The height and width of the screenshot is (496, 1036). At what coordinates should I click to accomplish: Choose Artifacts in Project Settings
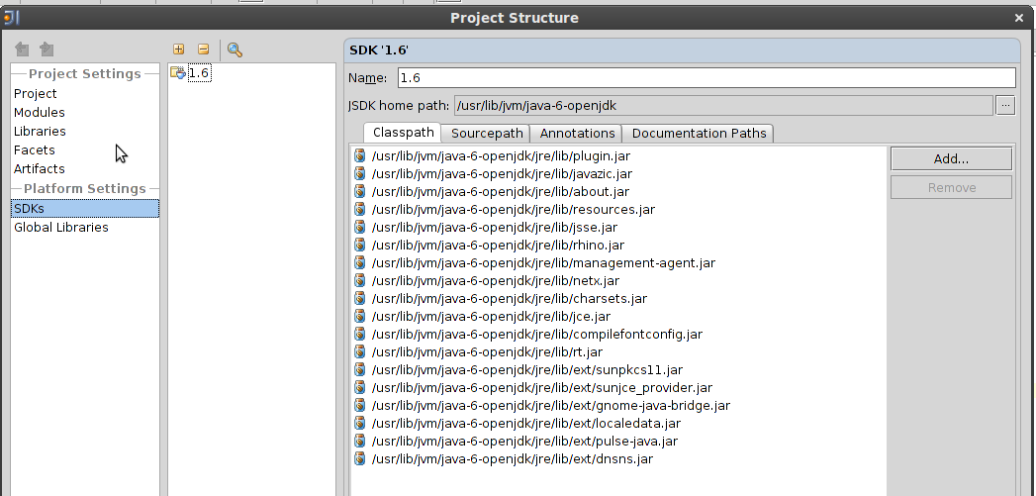[40, 169]
